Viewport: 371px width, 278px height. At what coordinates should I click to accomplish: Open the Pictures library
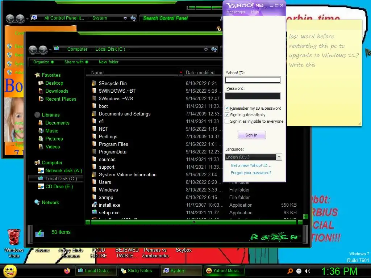coord(54,139)
